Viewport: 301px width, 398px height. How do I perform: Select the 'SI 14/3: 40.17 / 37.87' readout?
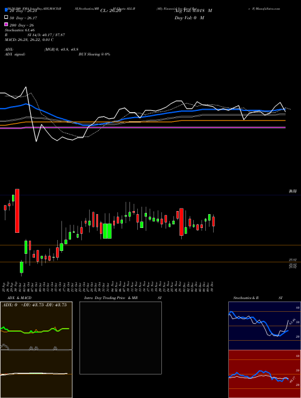(x=46, y=35)
